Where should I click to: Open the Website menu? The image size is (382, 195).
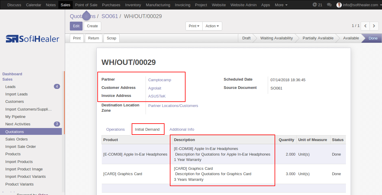click(x=219, y=5)
